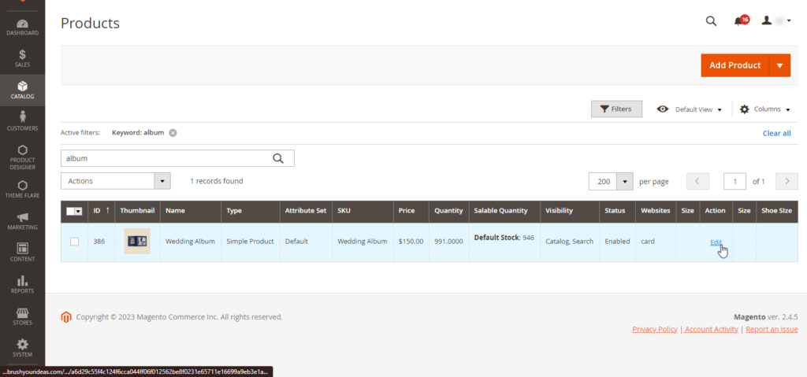Image resolution: width=807 pixels, height=377 pixels.
Task: Click the Magento logo in the footer
Action: pos(65,317)
